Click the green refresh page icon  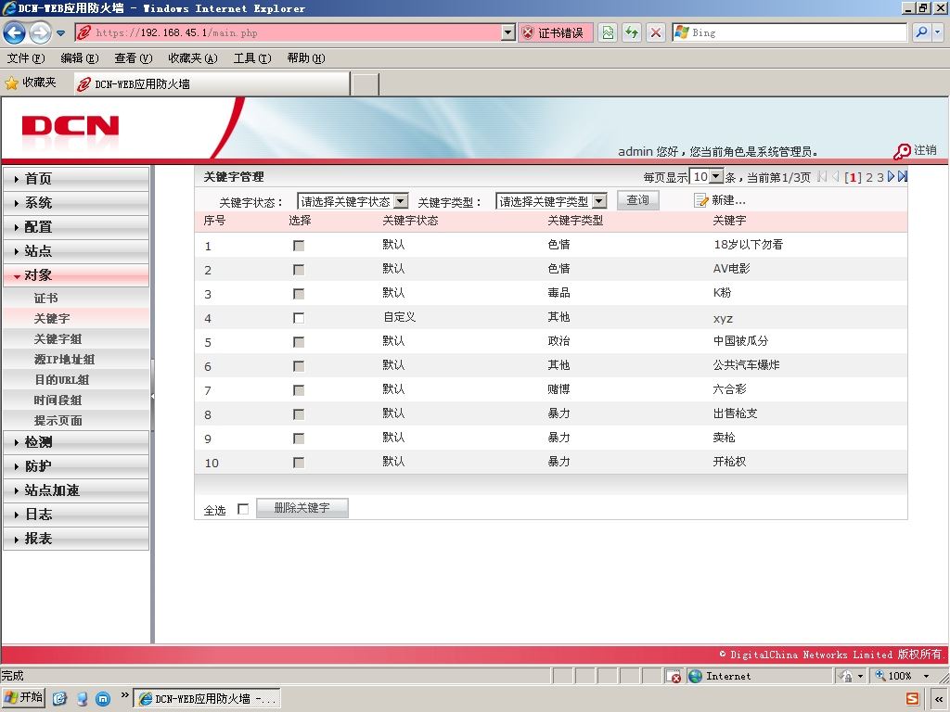pyautogui.click(x=632, y=32)
